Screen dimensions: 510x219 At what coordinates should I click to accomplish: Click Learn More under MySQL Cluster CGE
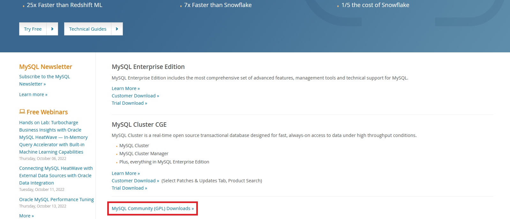126,173
